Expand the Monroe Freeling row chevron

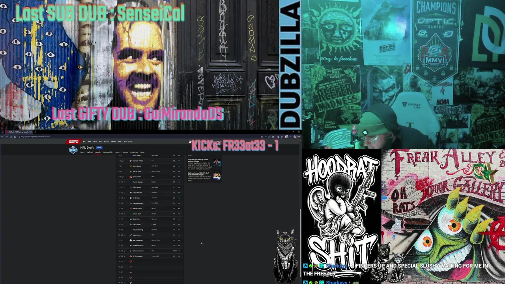179,230
